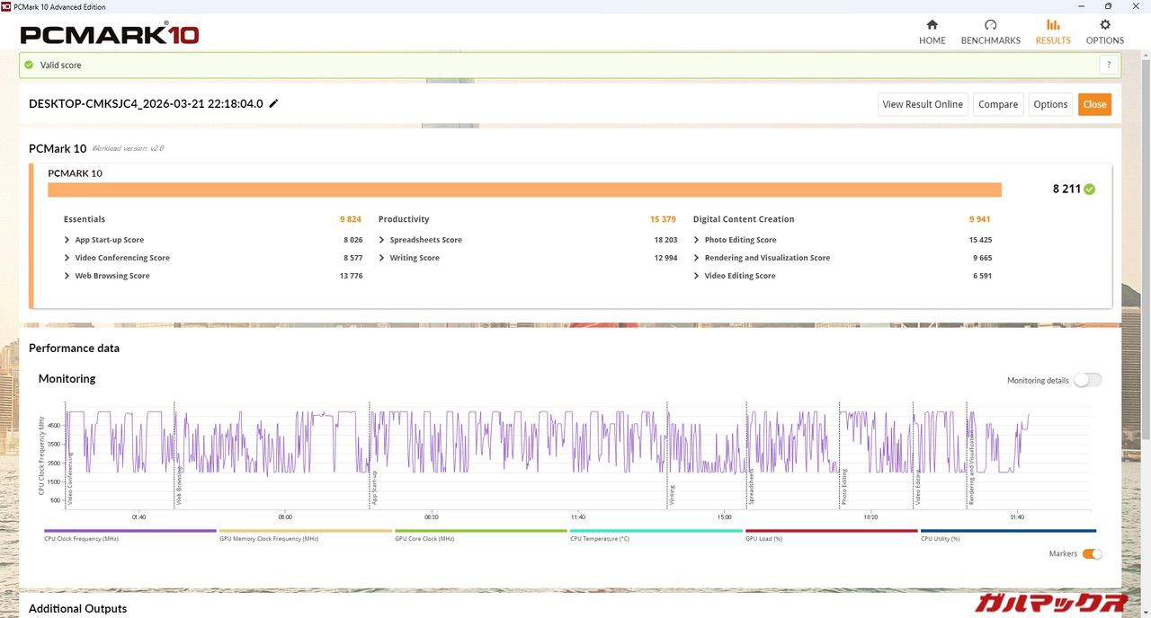Viewport: 1151px width, 618px height.
Task: Open the Results chart icon
Action: [x=1053, y=25]
